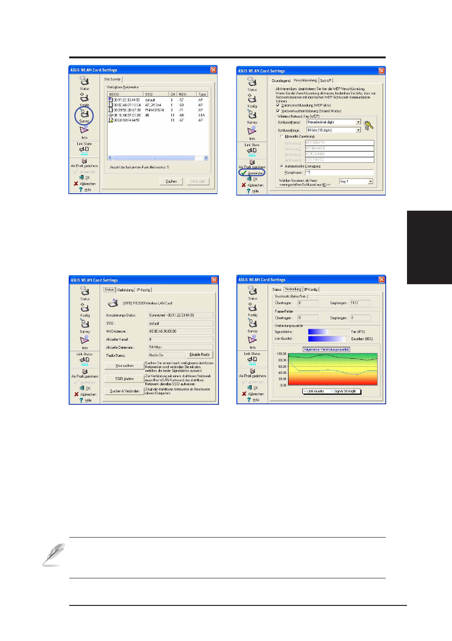
Task: Open Status icon in the connection-quality graph window
Action: coord(253,291)
